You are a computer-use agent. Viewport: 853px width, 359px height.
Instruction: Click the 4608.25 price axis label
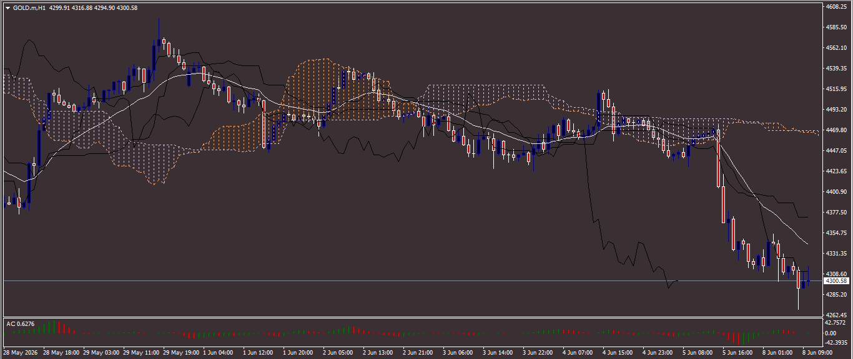(x=835, y=7)
